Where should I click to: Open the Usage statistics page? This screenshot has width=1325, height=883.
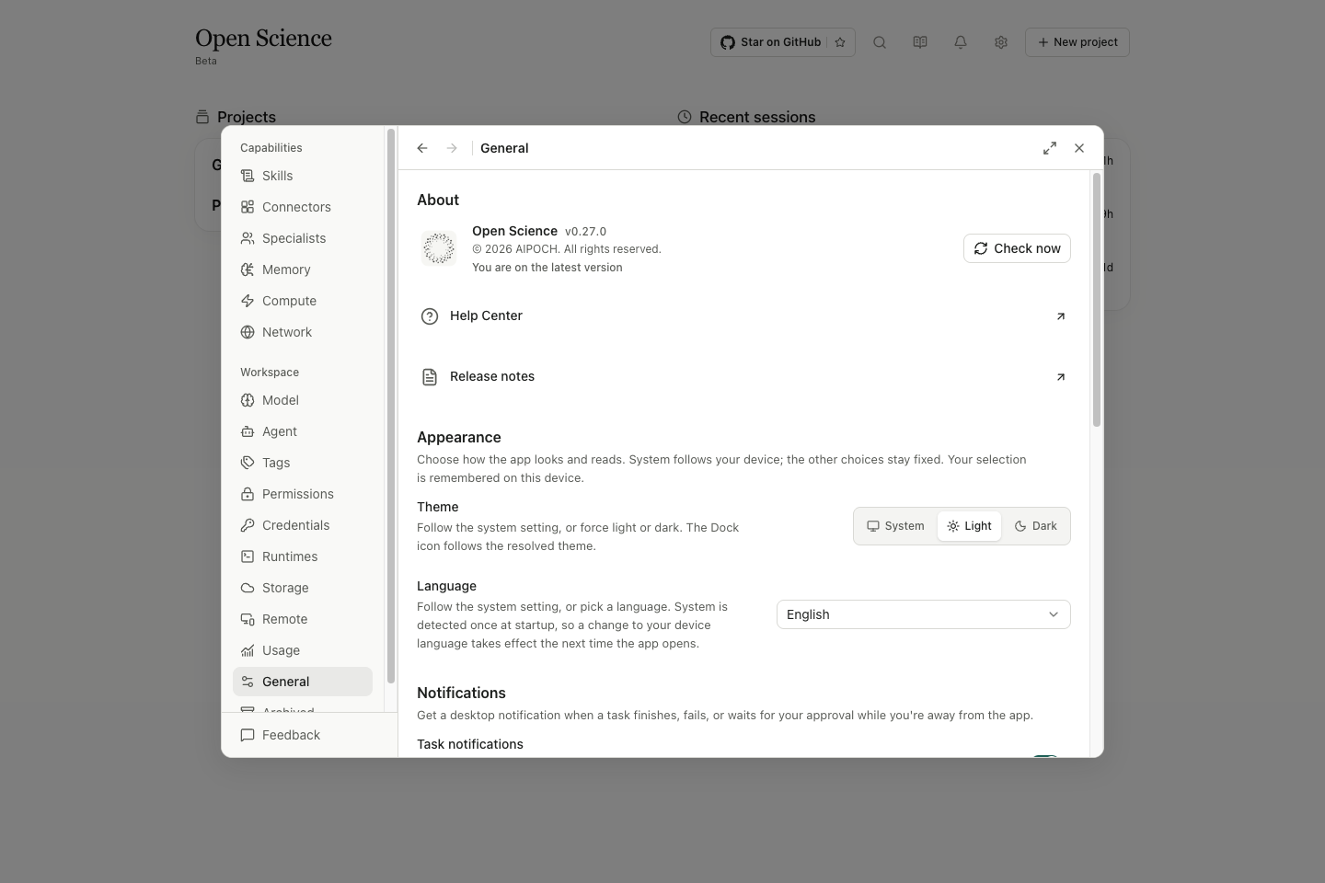tap(303, 650)
